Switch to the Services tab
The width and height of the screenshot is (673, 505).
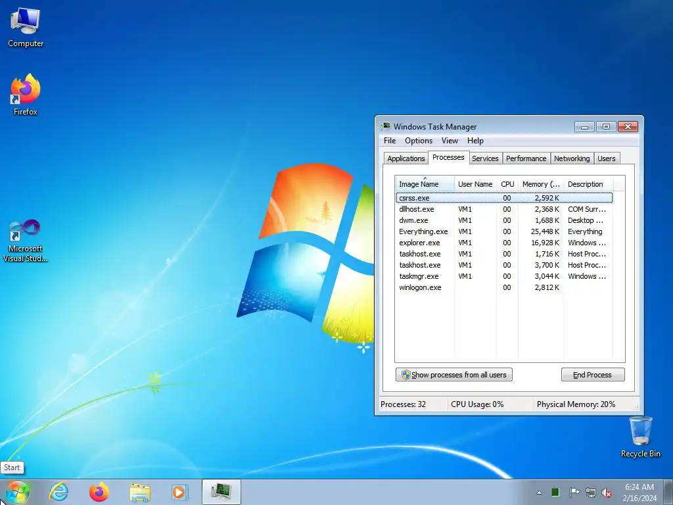click(485, 158)
